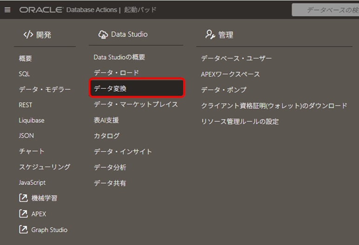This screenshot has height=245, width=359.
Task: Click the 管理 user wrench icon
Action: coord(210,34)
